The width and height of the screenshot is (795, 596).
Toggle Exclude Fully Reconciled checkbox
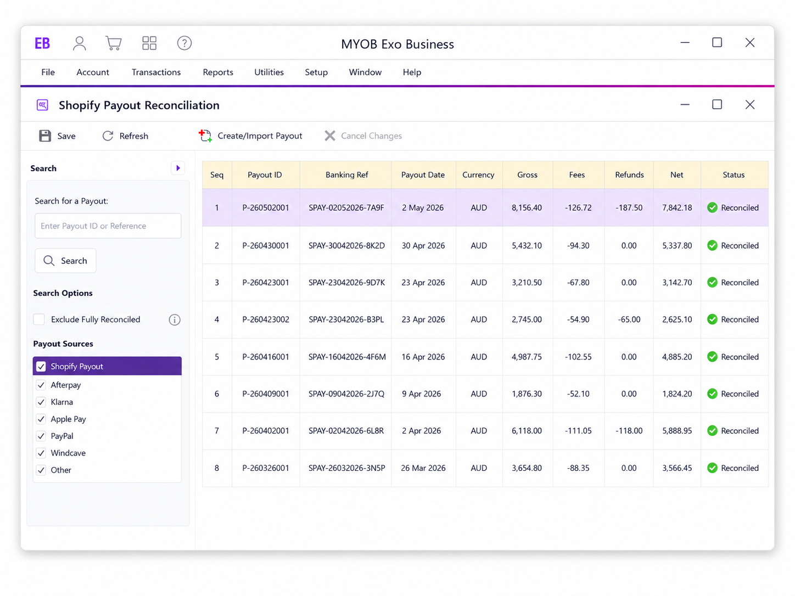[x=39, y=319]
